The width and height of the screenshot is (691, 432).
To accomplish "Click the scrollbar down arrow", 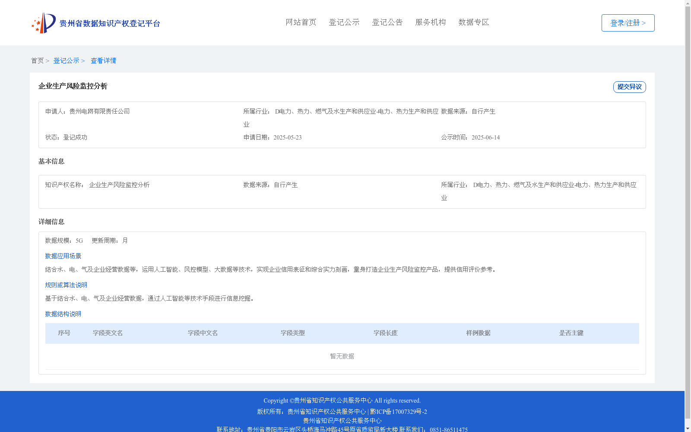I will tap(688, 429).
